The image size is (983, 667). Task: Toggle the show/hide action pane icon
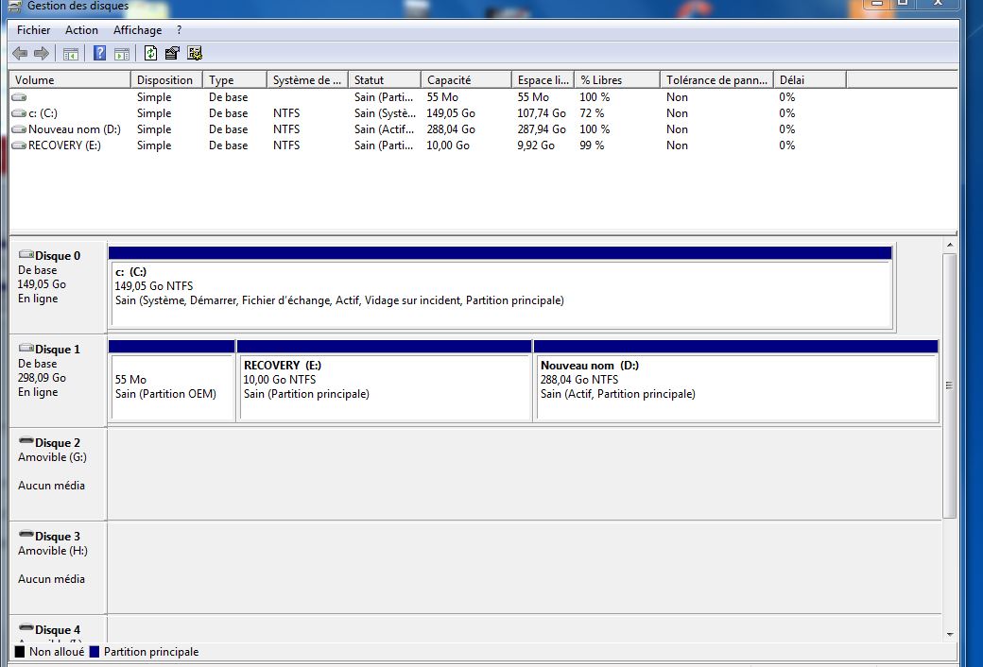(122, 54)
